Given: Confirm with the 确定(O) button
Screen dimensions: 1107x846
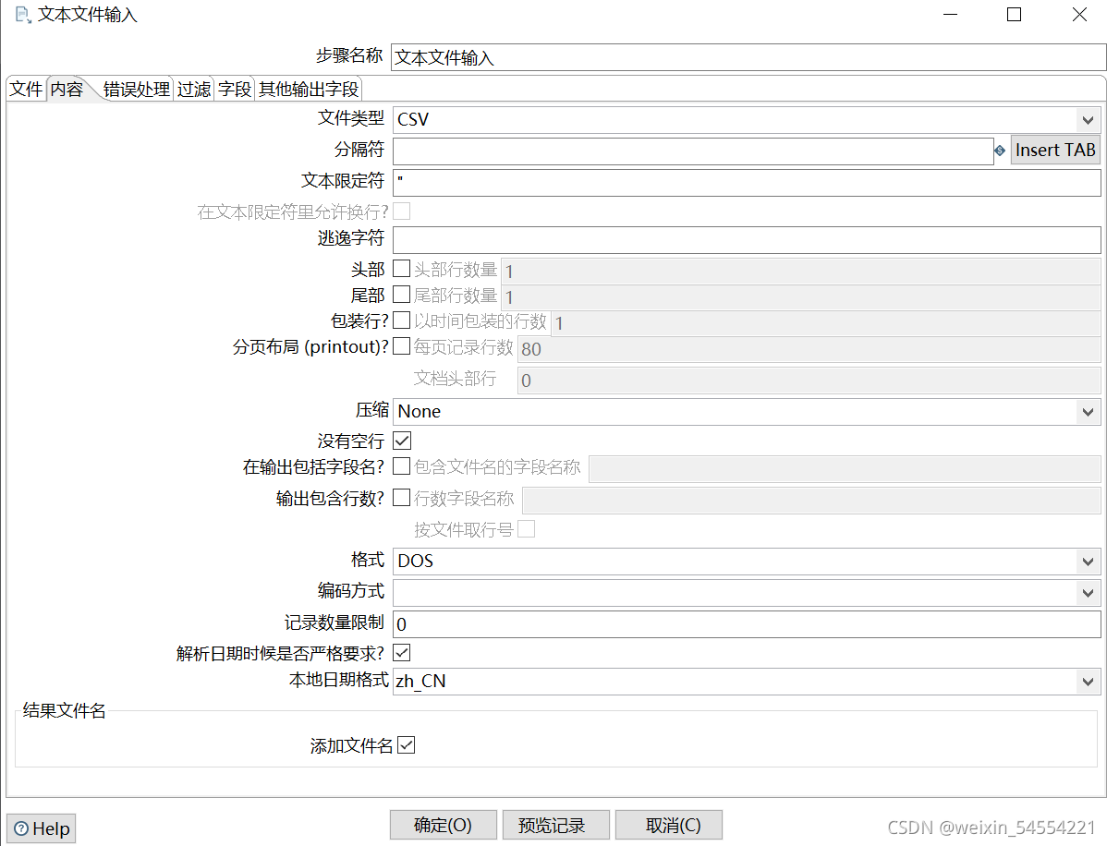Looking at the screenshot, I should [x=443, y=825].
